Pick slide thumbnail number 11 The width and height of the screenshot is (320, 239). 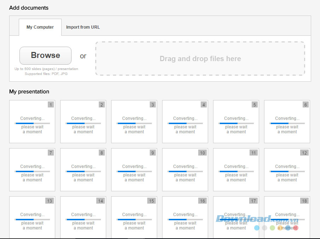(236, 170)
